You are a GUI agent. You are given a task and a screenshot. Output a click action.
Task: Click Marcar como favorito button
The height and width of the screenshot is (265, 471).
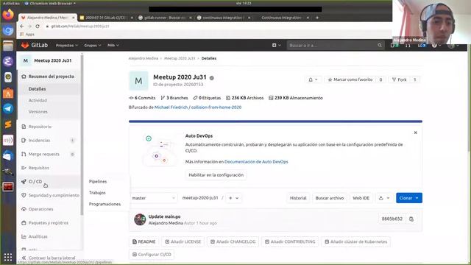pos(350,79)
